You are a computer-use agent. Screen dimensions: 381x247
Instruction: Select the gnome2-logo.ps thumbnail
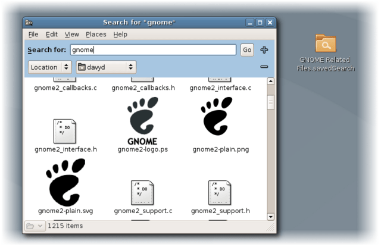[143, 121]
